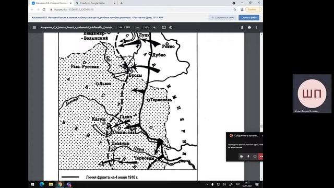Click the share screen icon in meeting popup
Viewport: 334px width, 188px height.
click(255, 157)
